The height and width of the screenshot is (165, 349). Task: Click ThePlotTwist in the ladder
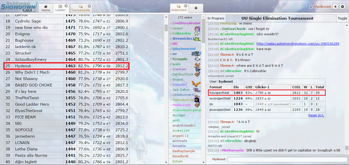tap(27, 98)
